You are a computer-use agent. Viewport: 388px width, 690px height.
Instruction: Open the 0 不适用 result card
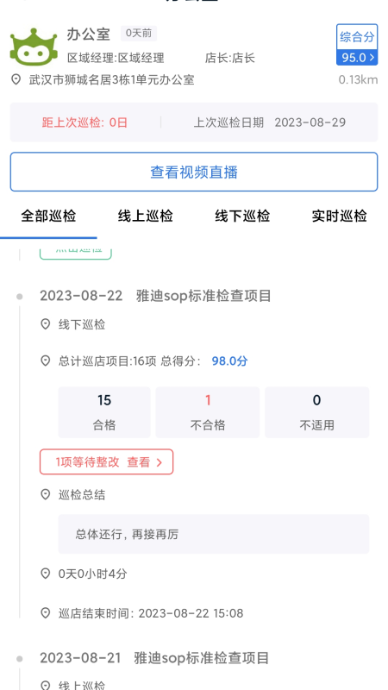point(316,412)
